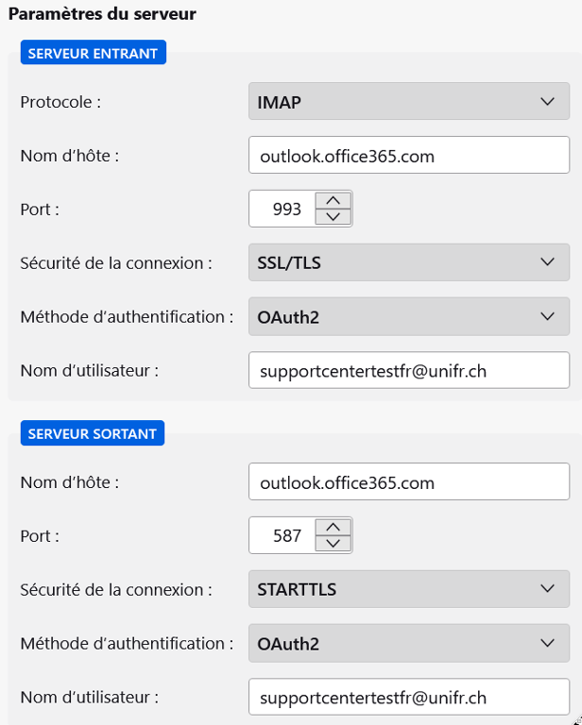Increase the incoming port 993 value
The height and width of the screenshot is (725, 582).
332,200
